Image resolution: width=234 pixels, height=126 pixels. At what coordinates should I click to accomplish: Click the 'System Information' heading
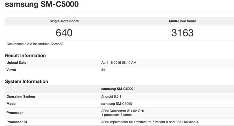tap(26, 81)
